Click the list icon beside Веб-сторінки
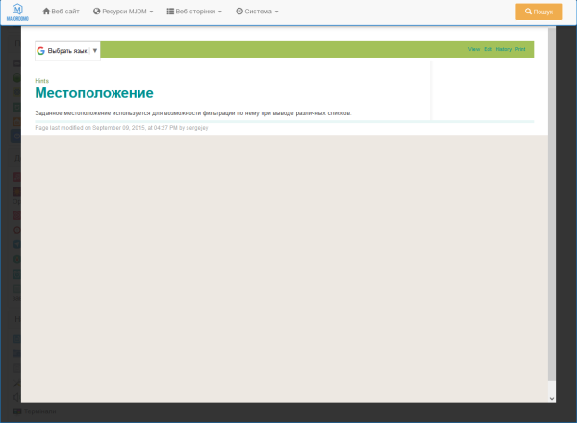Image resolution: width=577 pixels, height=423 pixels. 170,12
